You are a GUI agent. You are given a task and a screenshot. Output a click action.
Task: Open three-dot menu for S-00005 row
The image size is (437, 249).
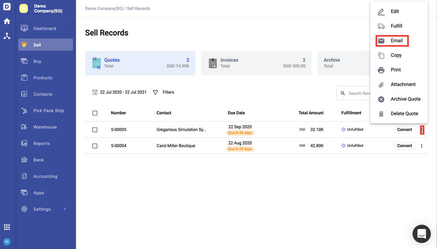422,130
